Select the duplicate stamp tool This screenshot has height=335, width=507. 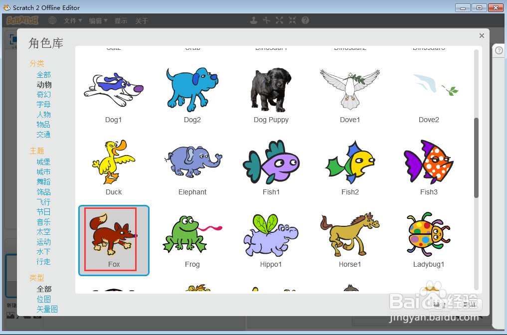pyautogui.click(x=254, y=20)
